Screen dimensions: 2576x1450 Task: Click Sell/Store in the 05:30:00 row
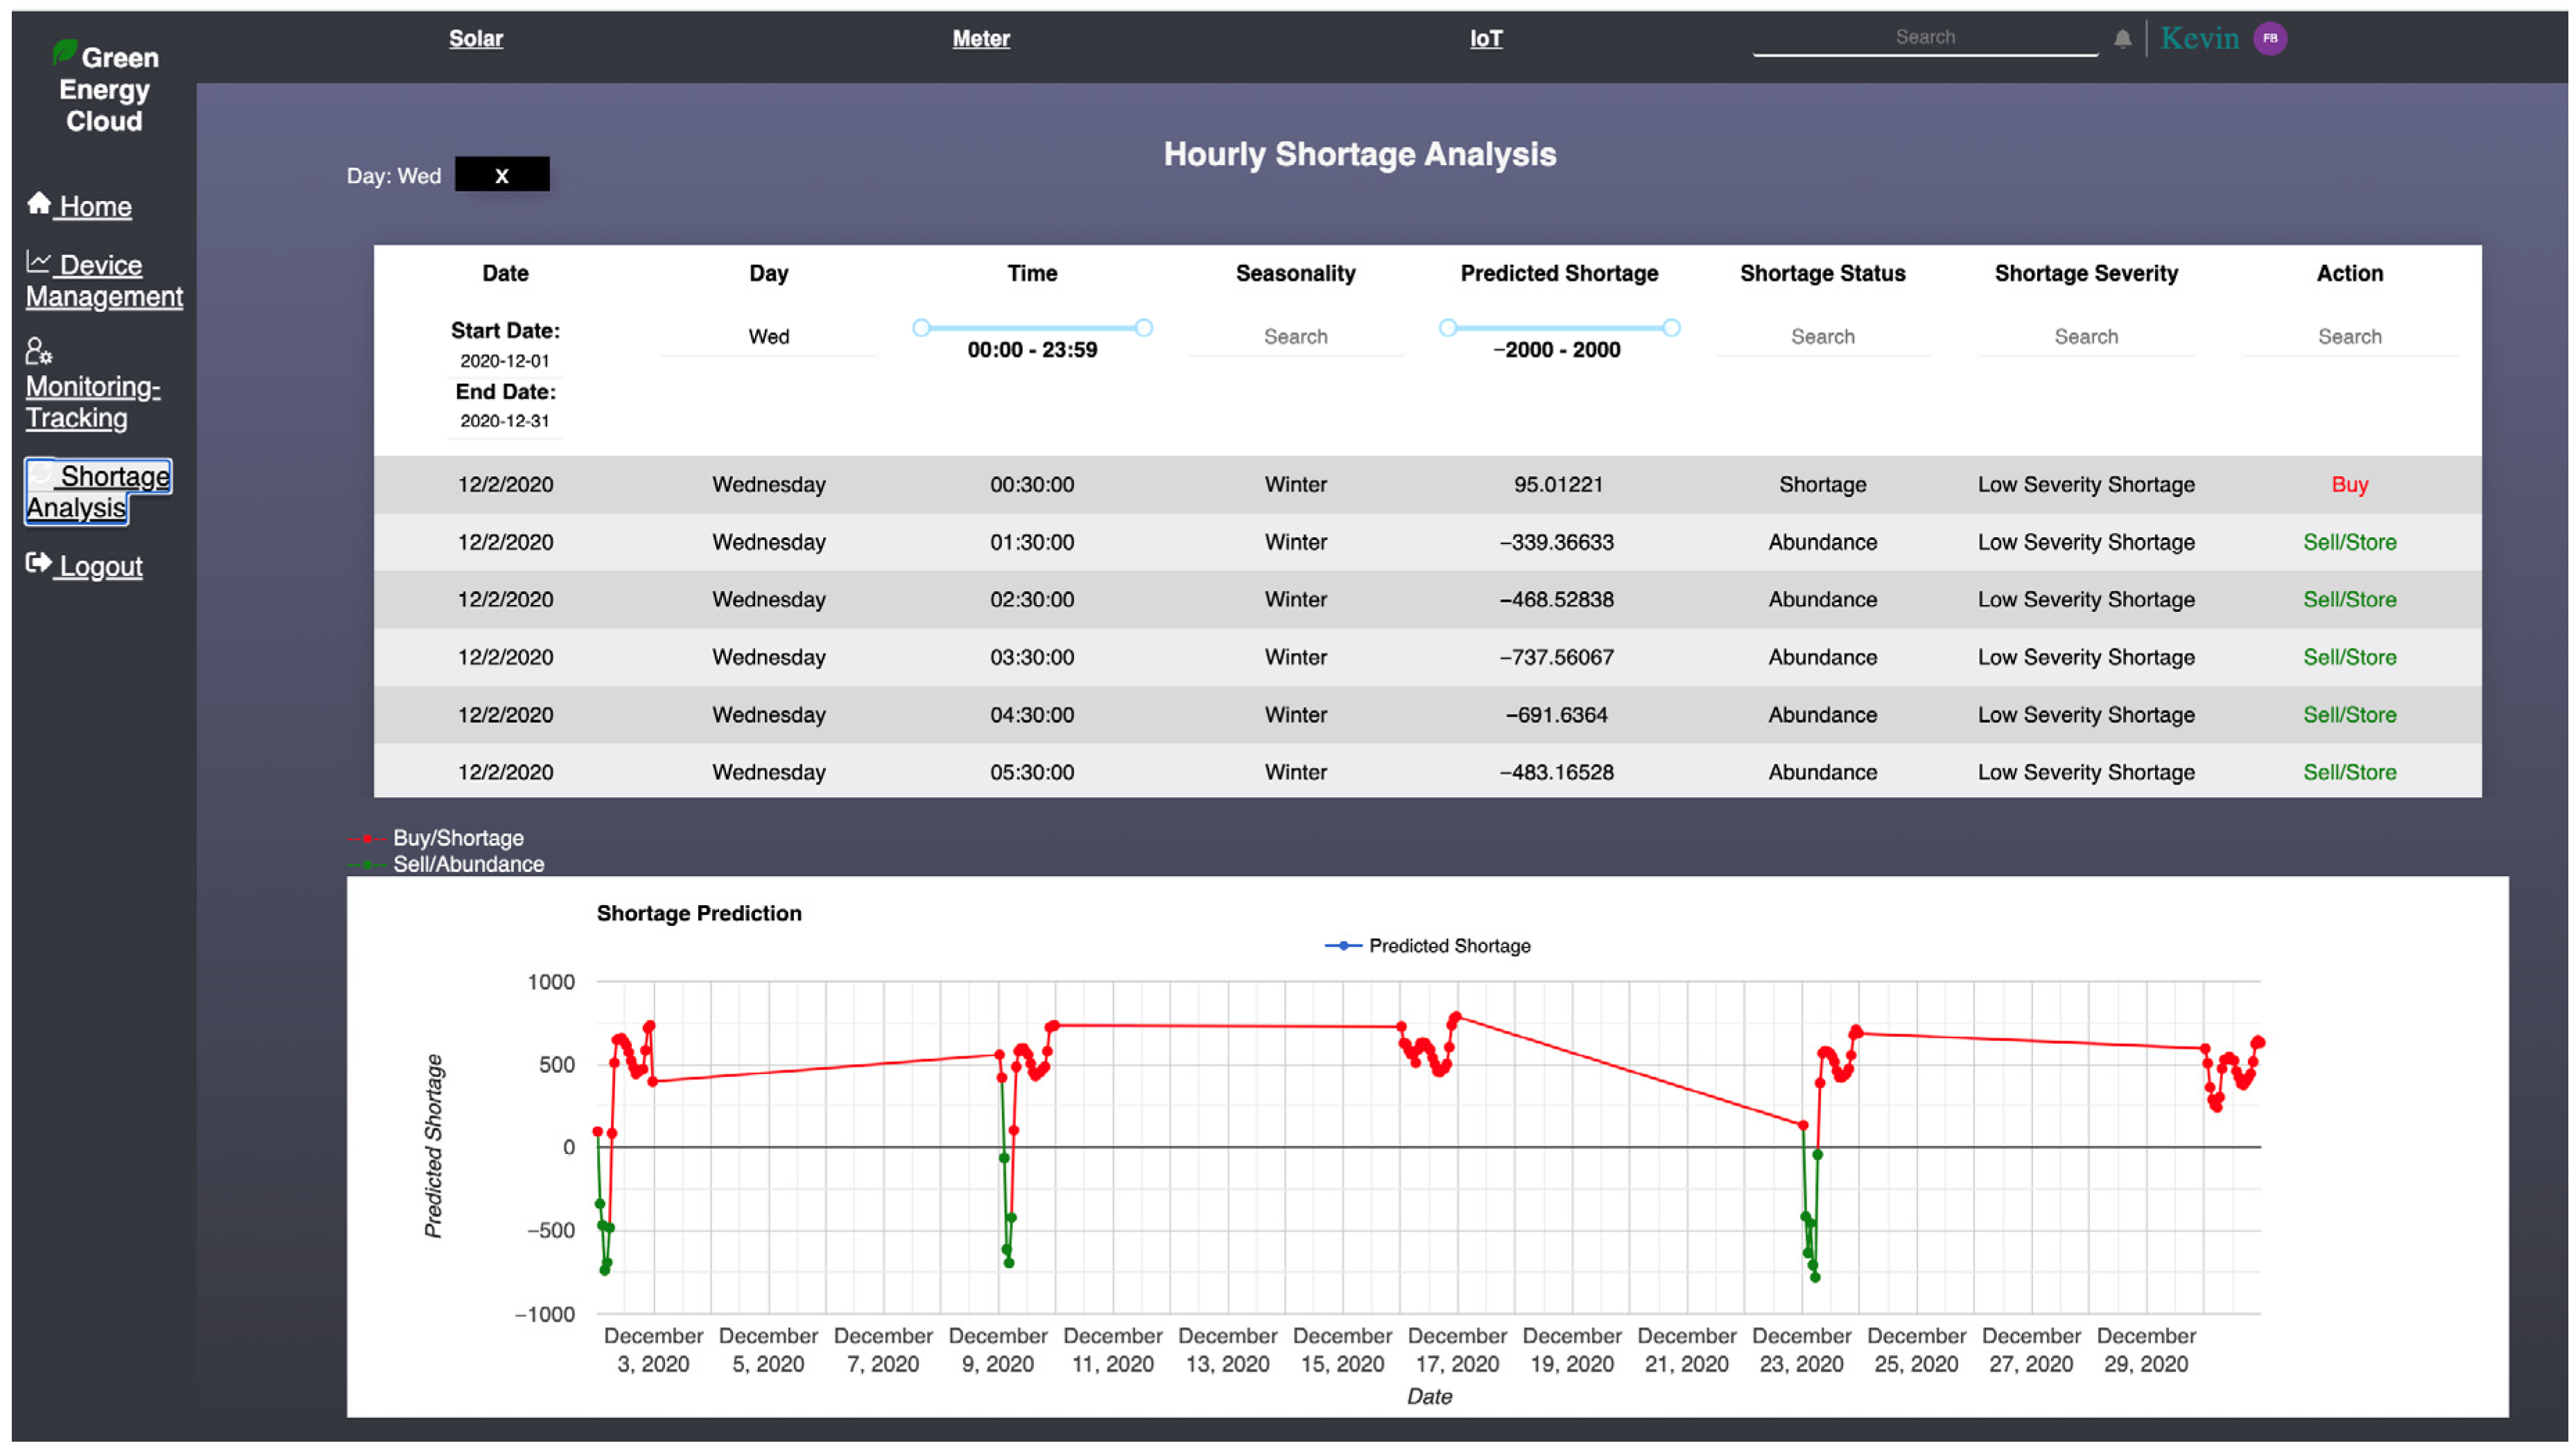pos(2350,772)
